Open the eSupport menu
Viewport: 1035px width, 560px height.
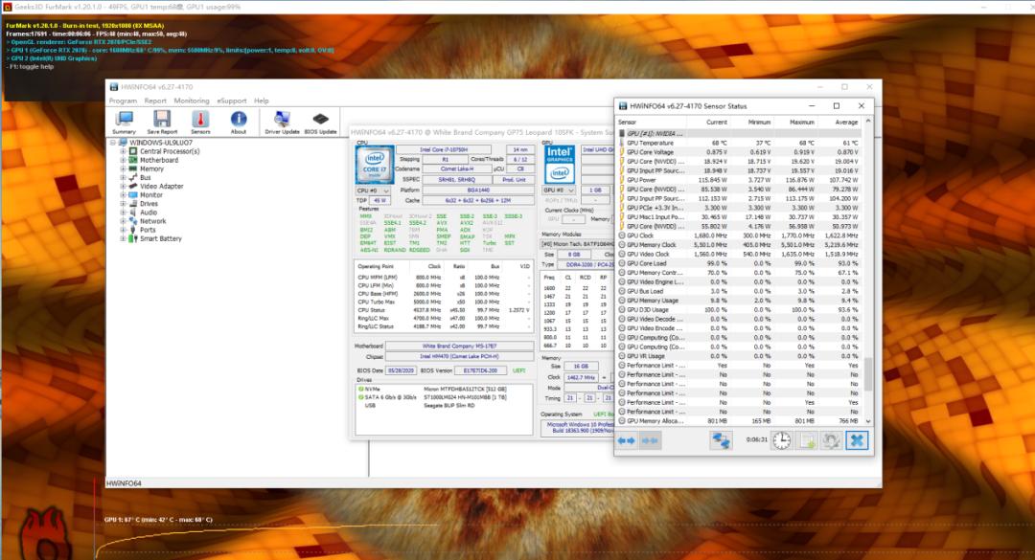(x=232, y=101)
